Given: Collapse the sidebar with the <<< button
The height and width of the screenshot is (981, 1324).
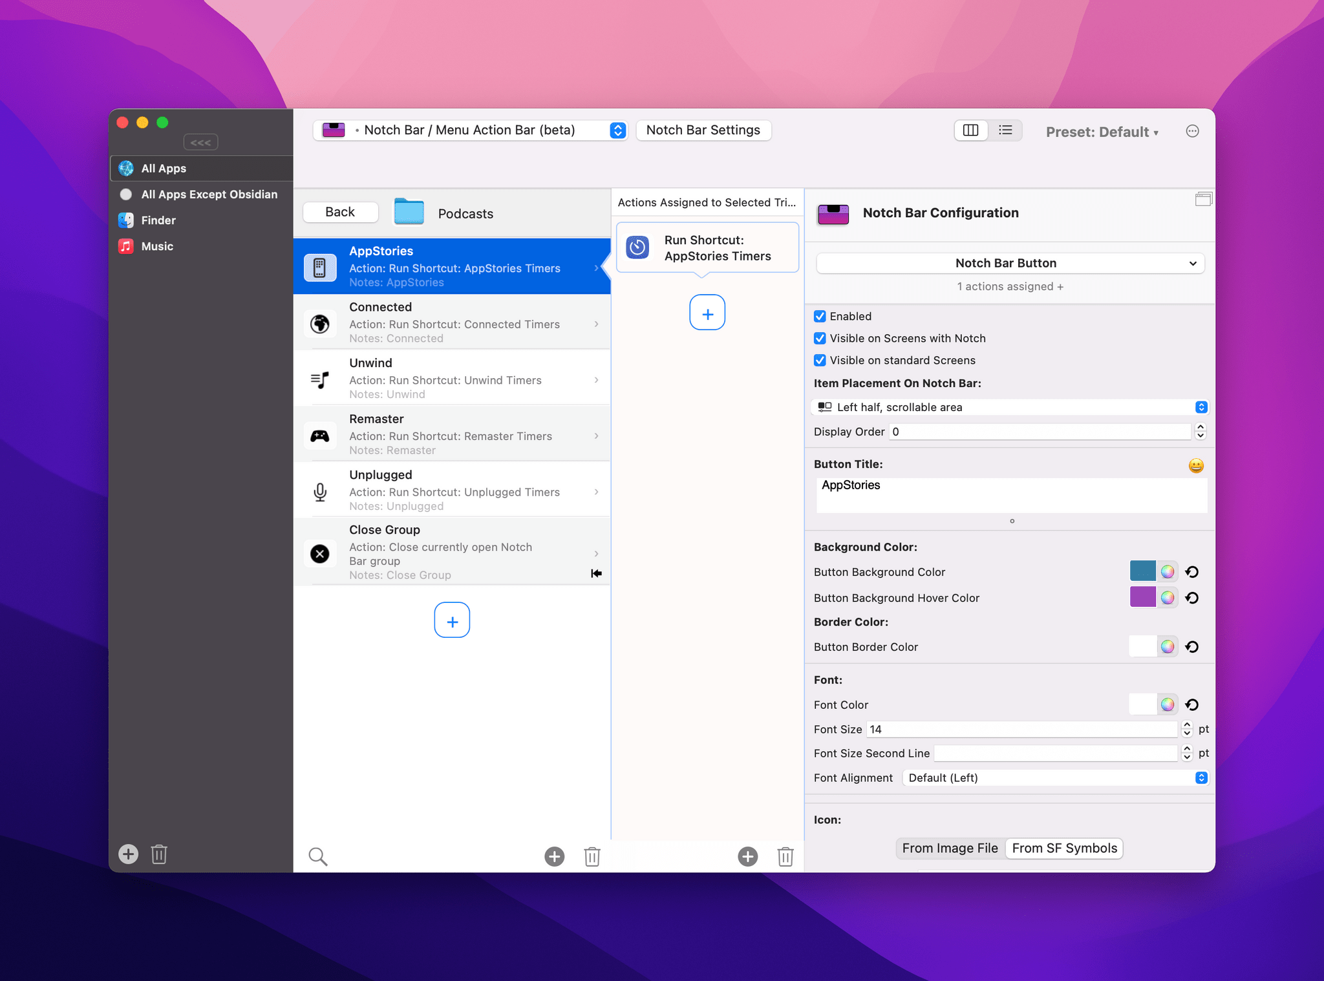Looking at the screenshot, I should 200,142.
